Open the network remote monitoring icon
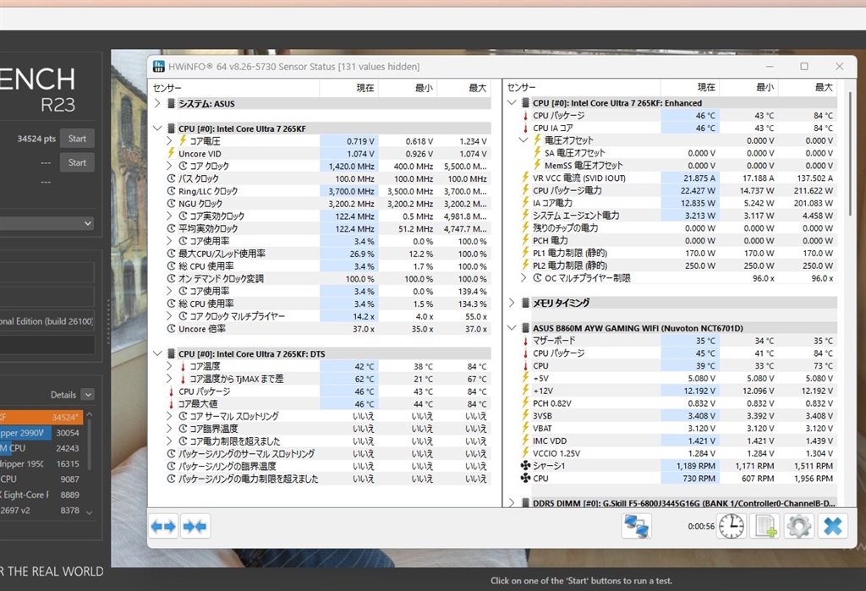Screen dimensions: 866x591 (636, 527)
